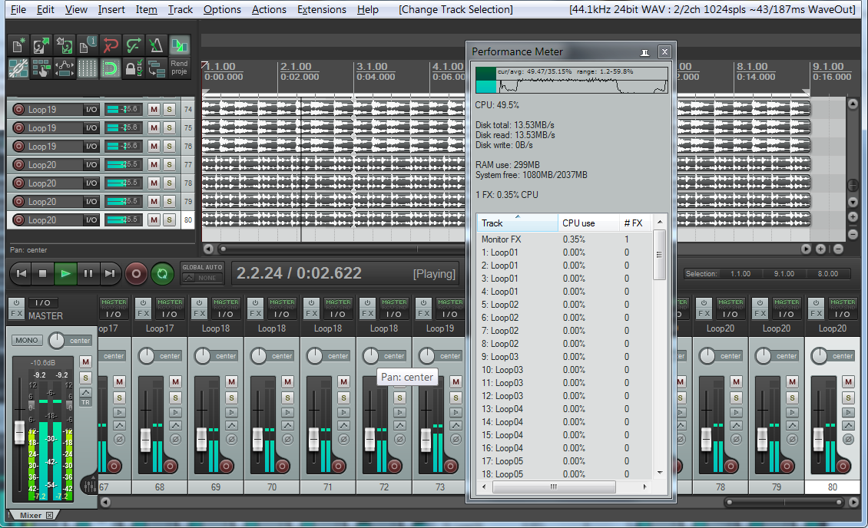This screenshot has width=868, height=528.
Task: Click the New Project toolbar icon
Action: [18, 46]
